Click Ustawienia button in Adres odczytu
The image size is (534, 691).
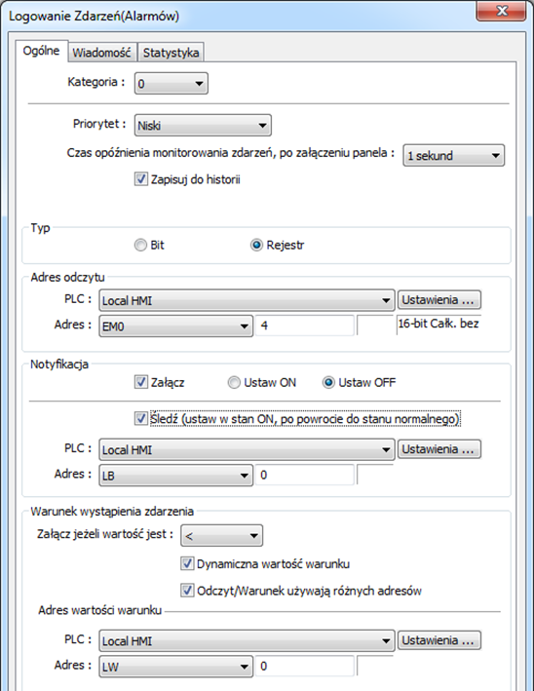(439, 300)
